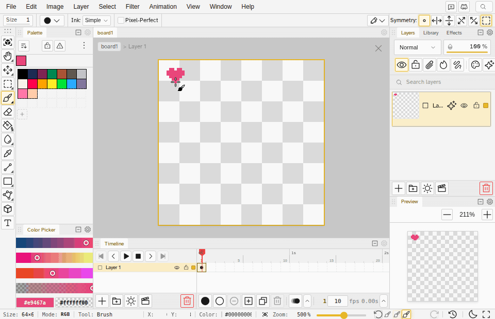Screen dimensions: 495x319
Task: Click the horizontal symmetry icon
Action: pyautogui.click(x=437, y=21)
